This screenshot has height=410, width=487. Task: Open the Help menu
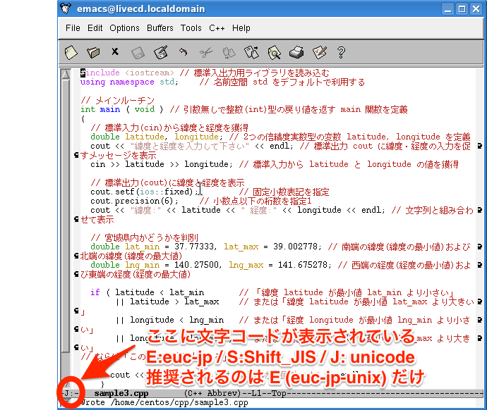click(241, 28)
